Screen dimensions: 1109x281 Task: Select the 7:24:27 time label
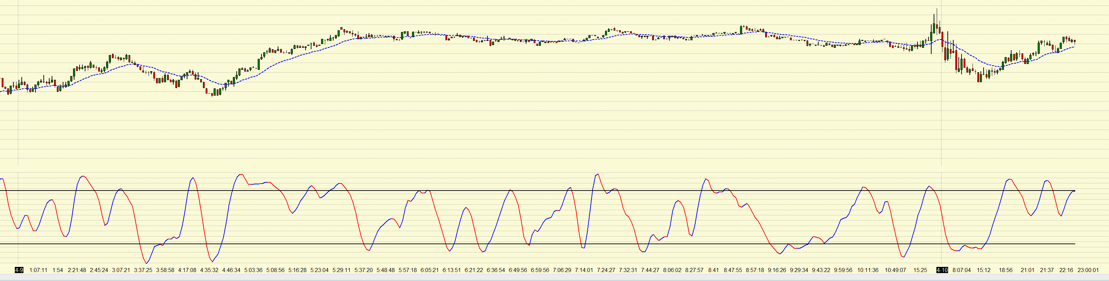point(606,270)
